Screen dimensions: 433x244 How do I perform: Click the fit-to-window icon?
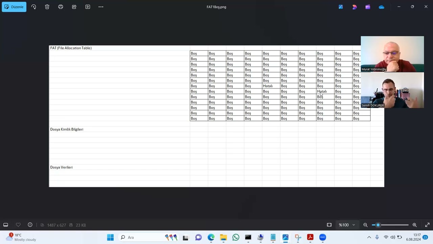click(329, 225)
